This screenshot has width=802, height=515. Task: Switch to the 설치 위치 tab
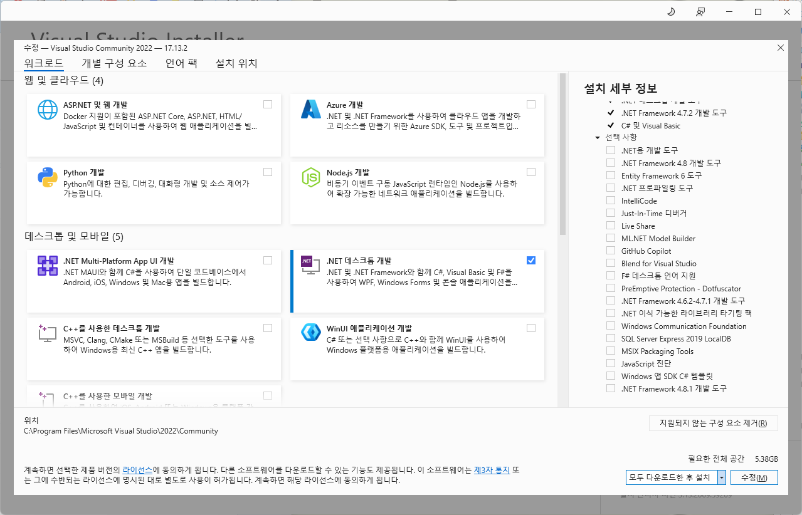pyautogui.click(x=236, y=63)
